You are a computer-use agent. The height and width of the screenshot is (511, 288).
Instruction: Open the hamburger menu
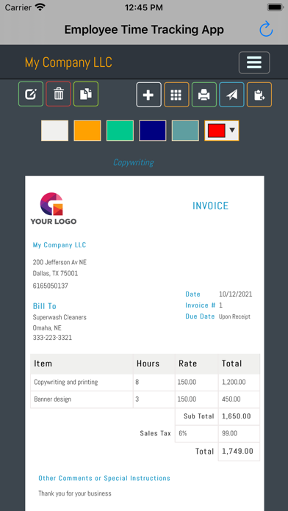[x=254, y=62]
